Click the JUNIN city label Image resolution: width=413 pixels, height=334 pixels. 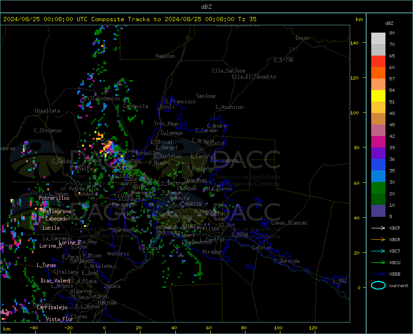pyautogui.click(x=185, y=217)
